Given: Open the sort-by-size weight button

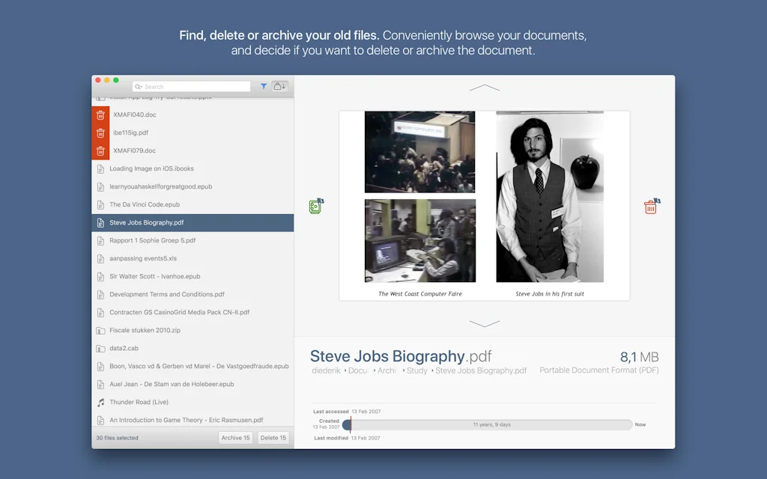Looking at the screenshot, I should [279, 87].
